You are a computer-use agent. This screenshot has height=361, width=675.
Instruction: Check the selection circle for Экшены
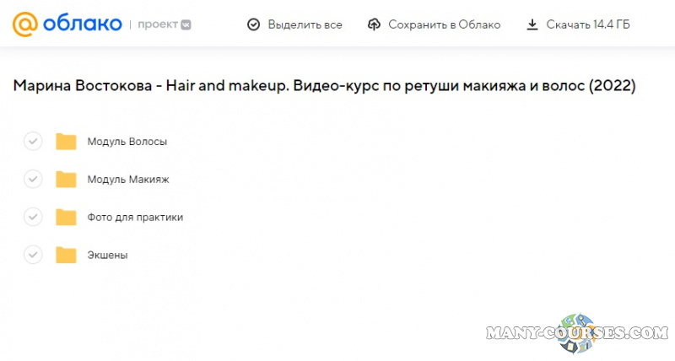click(x=33, y=255)
